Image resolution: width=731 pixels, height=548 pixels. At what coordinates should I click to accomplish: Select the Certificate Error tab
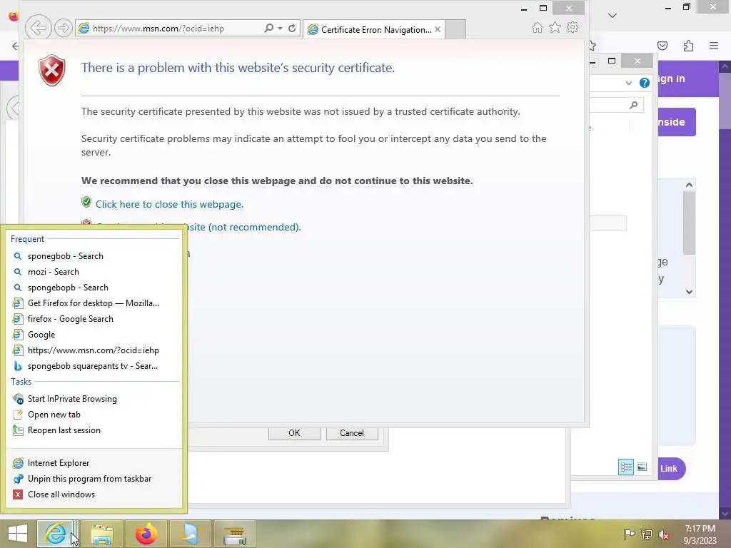(373, 29)
